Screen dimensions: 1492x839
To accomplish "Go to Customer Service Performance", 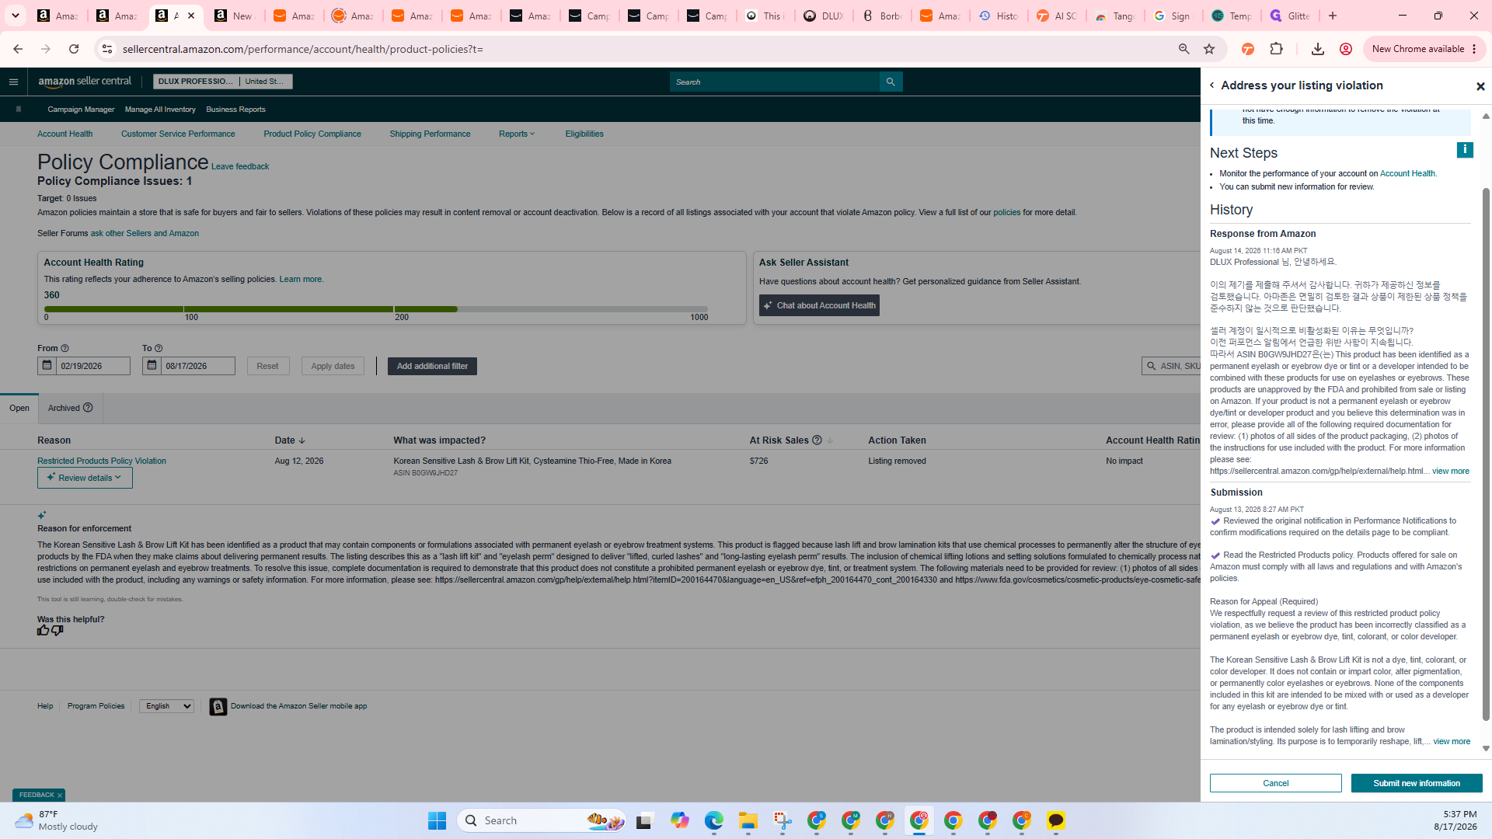I will click(x=178, y=134).
